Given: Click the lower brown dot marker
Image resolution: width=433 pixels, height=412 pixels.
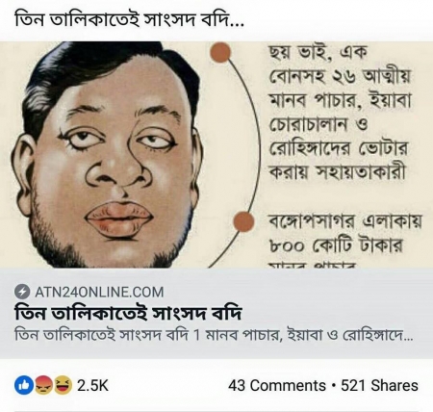Looking at the screenshot, I should click(243, 221).
